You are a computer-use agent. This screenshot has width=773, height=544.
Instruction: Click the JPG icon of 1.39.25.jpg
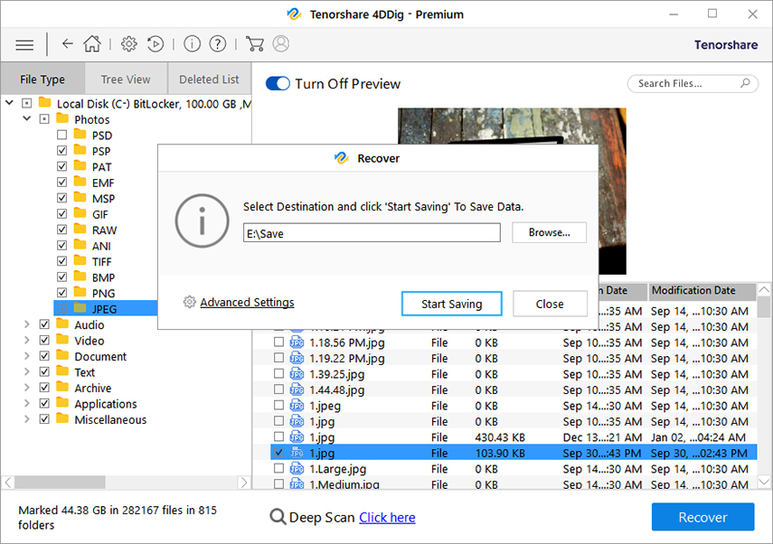click(297, 374)
